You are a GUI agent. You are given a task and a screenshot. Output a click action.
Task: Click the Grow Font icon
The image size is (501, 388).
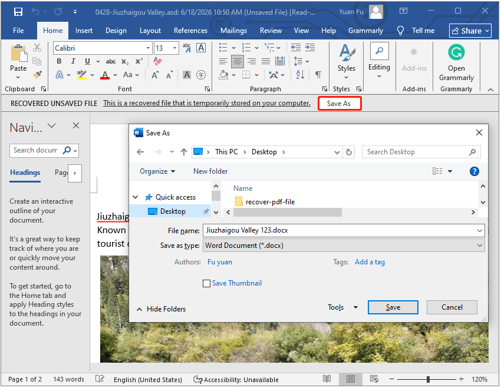pos(155,75)
